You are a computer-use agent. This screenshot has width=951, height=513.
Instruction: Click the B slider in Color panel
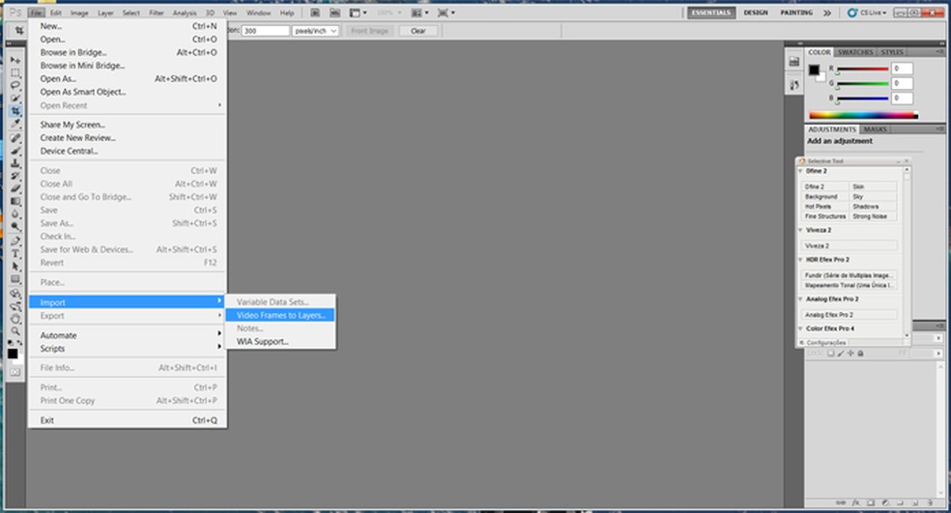click(x=862, y=99)
